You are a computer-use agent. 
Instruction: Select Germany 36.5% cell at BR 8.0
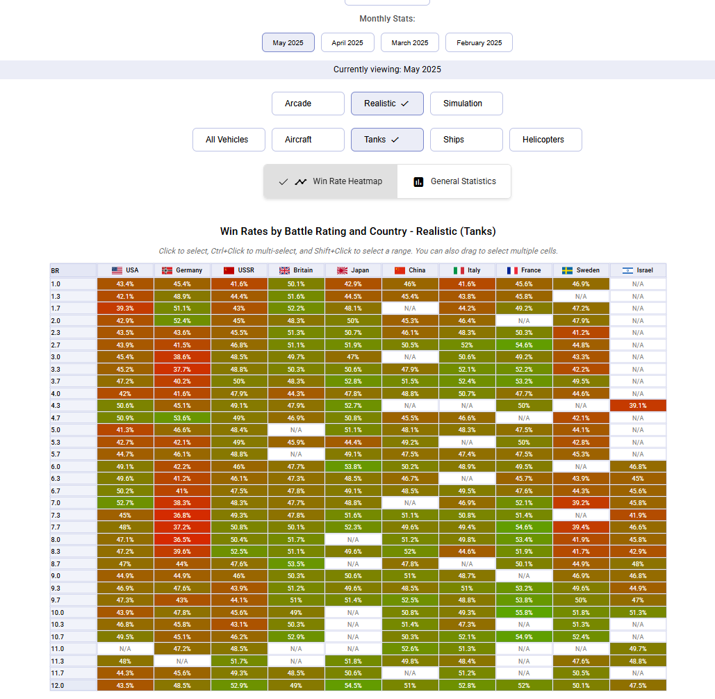pyautogui.click(x=182, y=539)
